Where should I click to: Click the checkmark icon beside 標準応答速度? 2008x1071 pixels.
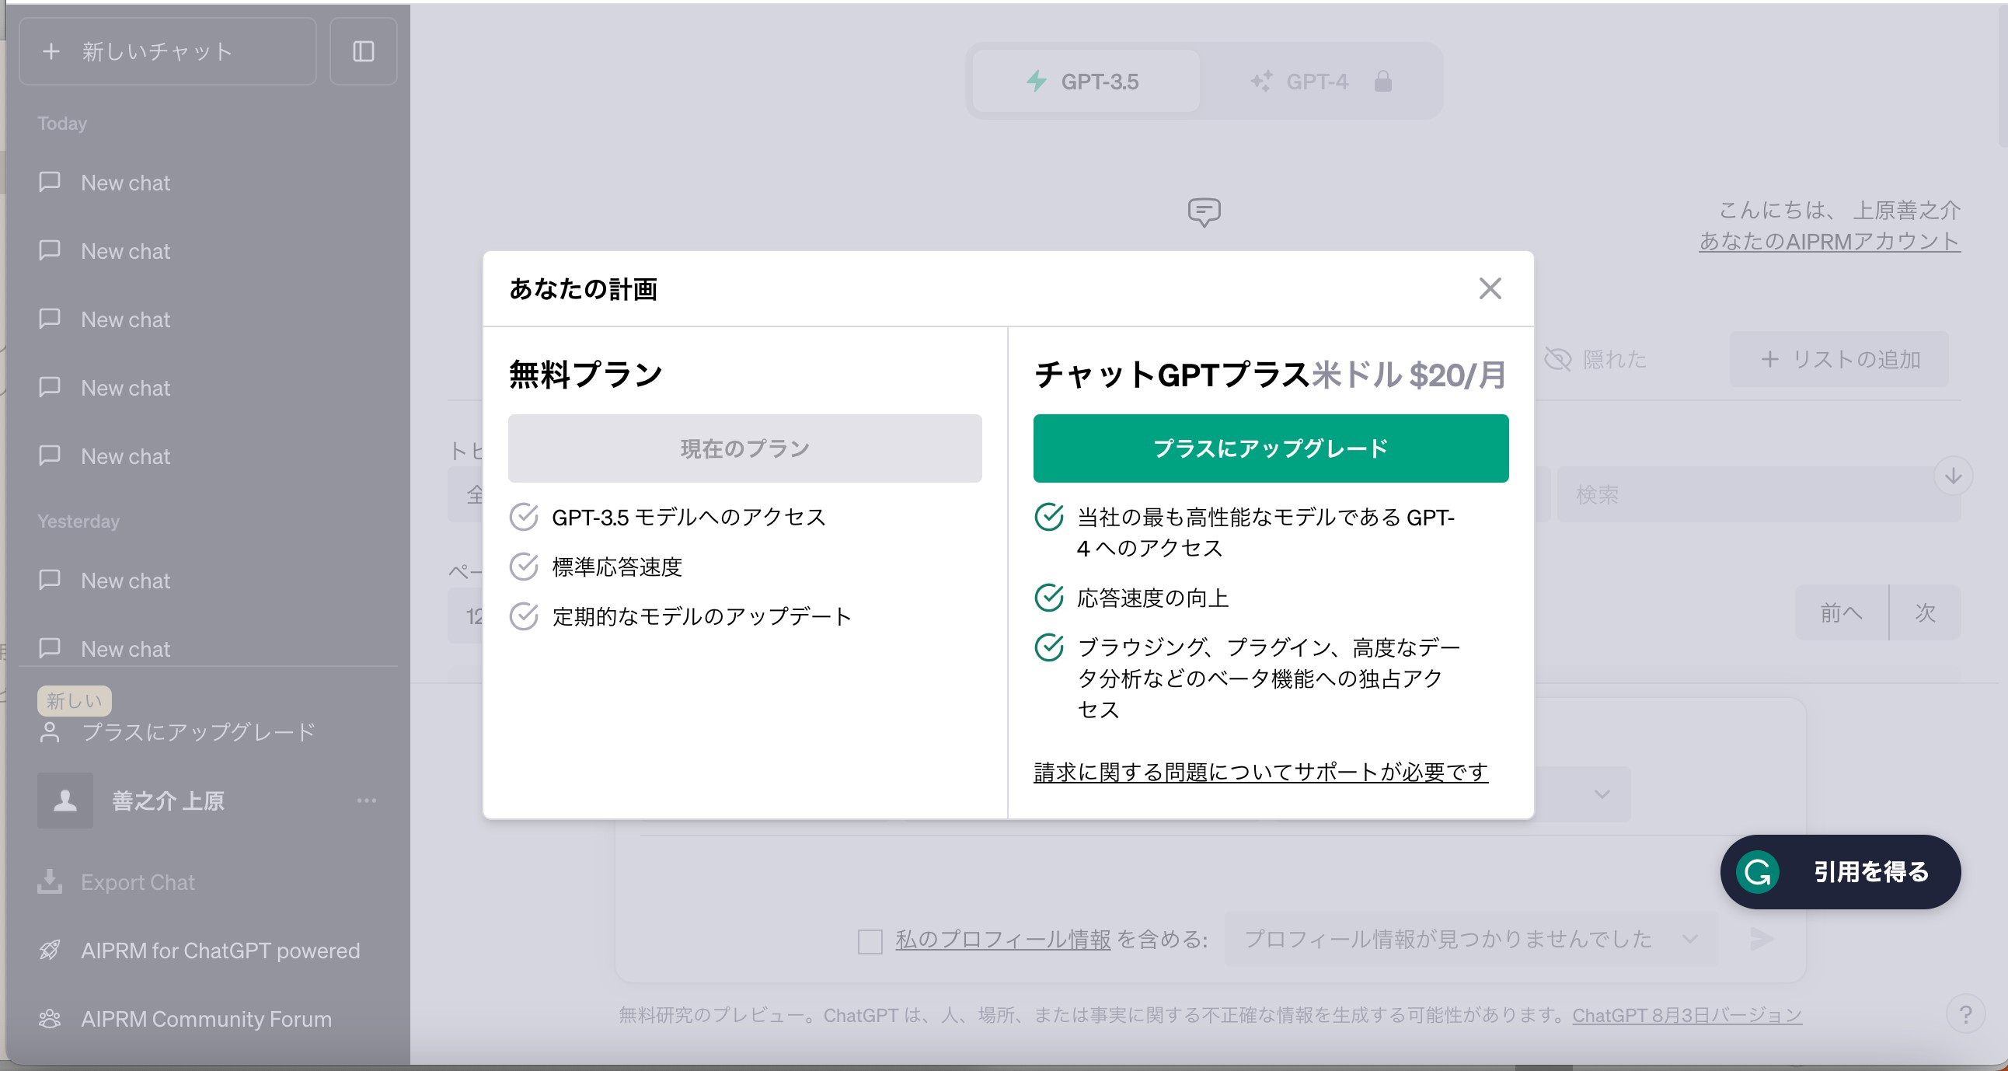[524, 567]
